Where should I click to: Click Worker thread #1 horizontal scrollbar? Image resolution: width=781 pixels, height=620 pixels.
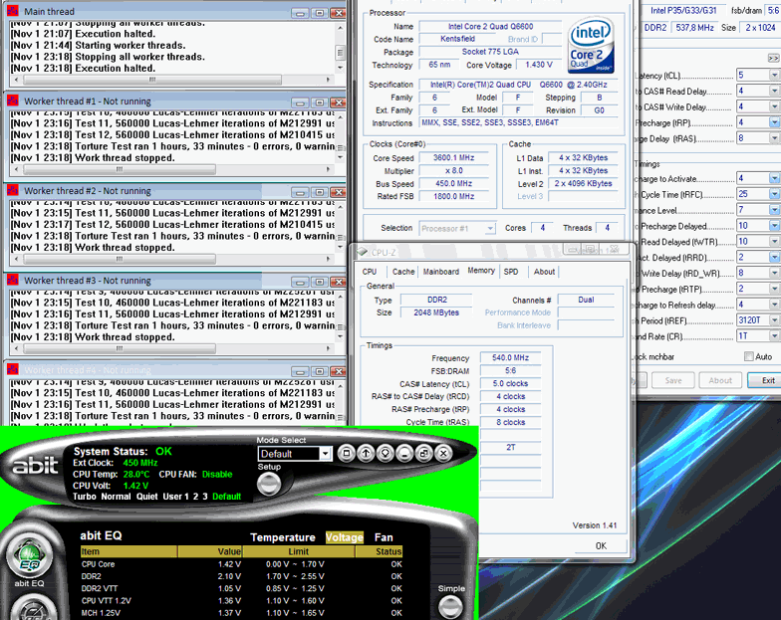[171, 169]
